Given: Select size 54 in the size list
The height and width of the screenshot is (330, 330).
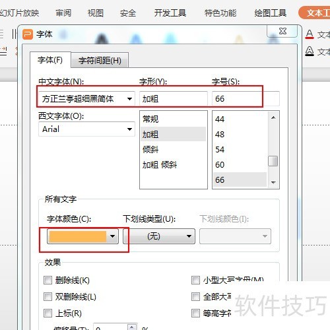Looking at the screenshot, I should coord(240,149).
